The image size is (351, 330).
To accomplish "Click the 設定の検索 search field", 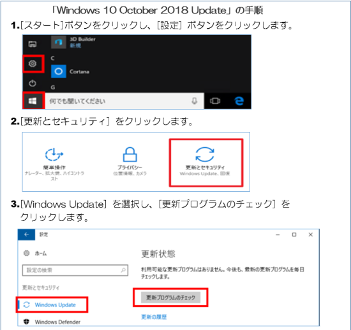I will 75,270.
